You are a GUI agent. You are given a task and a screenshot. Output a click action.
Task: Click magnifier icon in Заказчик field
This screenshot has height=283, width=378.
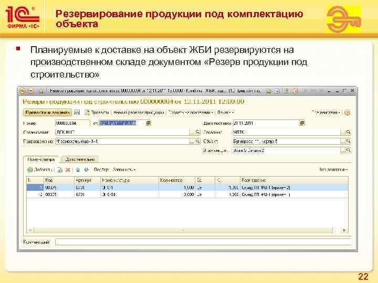click(349, 132)
